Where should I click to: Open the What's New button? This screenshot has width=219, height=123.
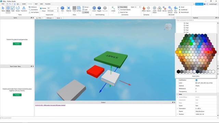[199, 4]
